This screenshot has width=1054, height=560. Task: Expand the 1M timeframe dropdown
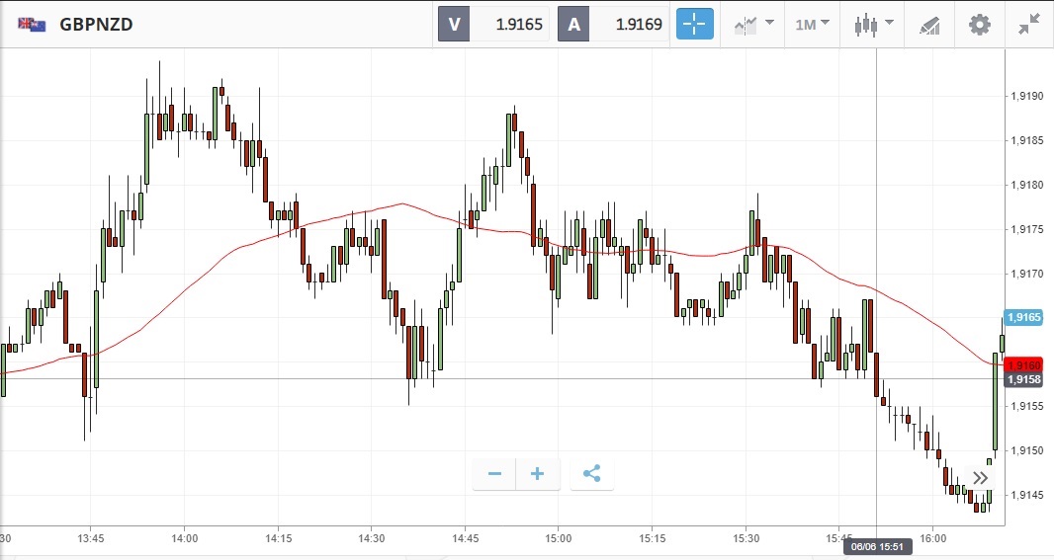812,24
